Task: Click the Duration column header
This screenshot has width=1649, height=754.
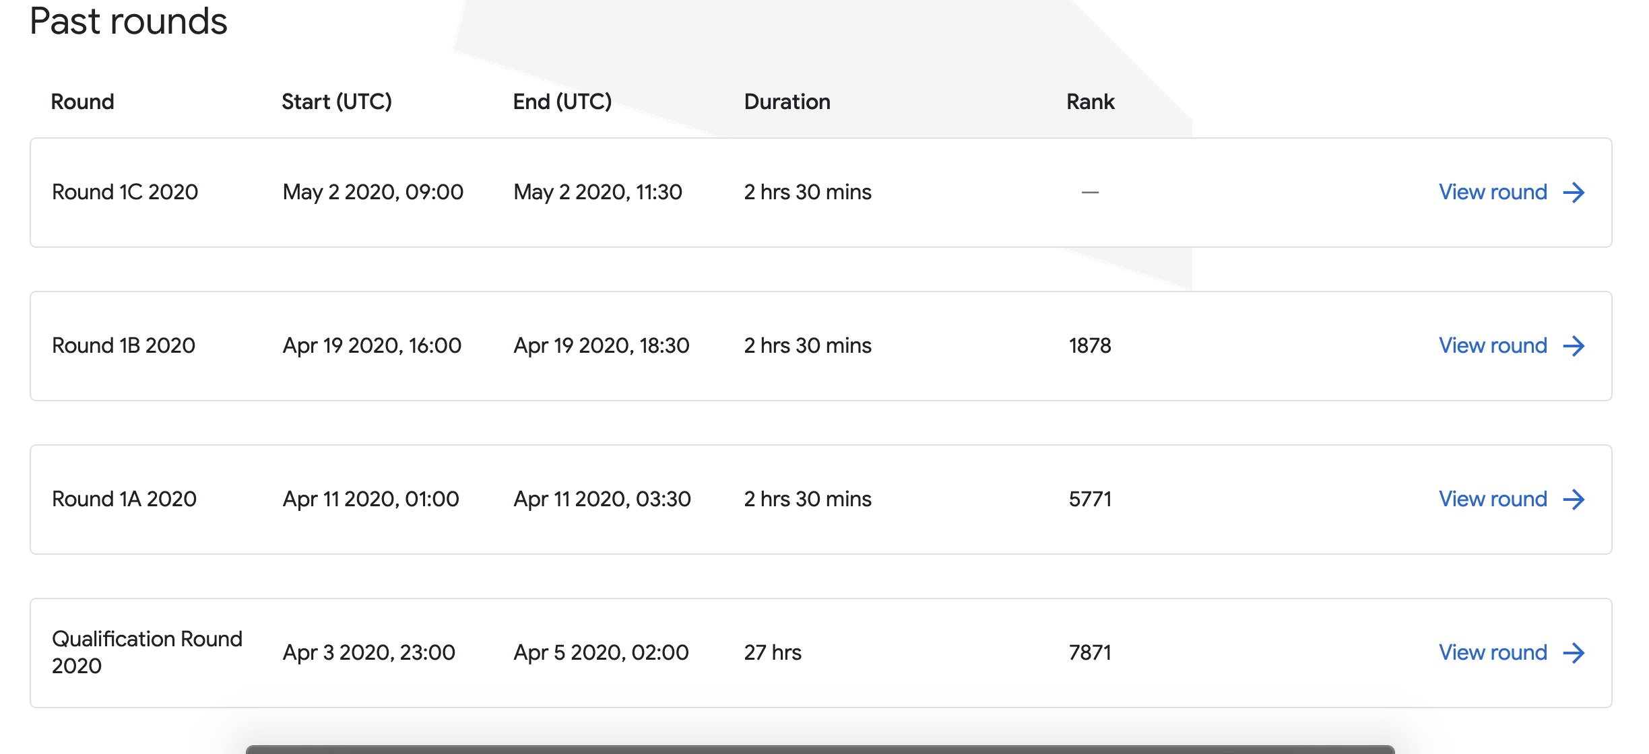Action: 787,102
